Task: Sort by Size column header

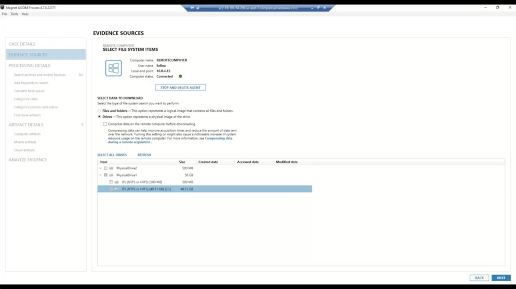Action: point(182,162)
